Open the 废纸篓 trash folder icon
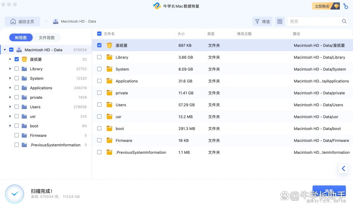Viewport: 353px width, 208px height. 109,45
